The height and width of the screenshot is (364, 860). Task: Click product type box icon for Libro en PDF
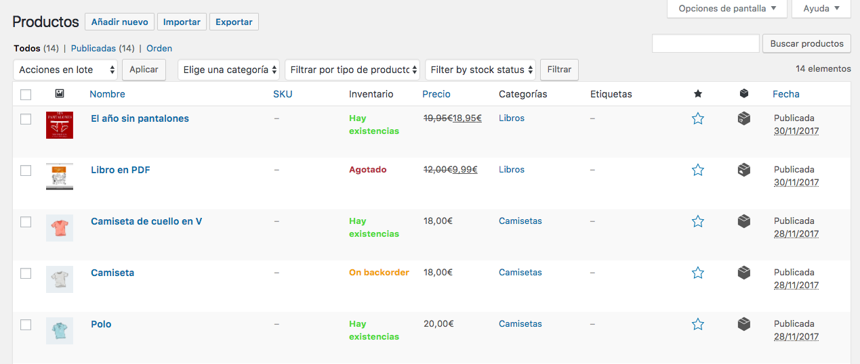pos(744,170)
